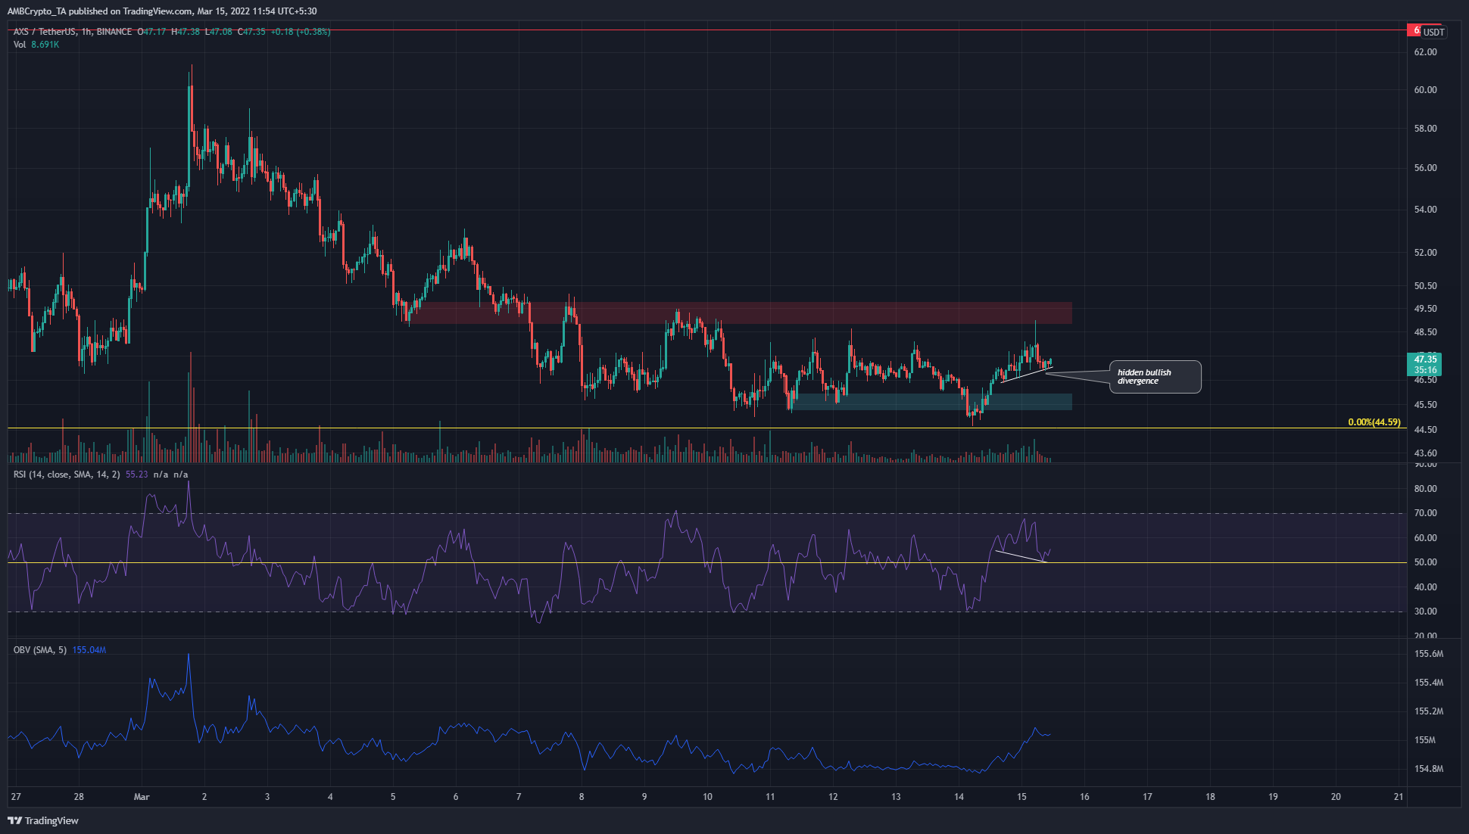Click the RSI 50.00 scale label
1469x834 pixels.
[1425, 562]
